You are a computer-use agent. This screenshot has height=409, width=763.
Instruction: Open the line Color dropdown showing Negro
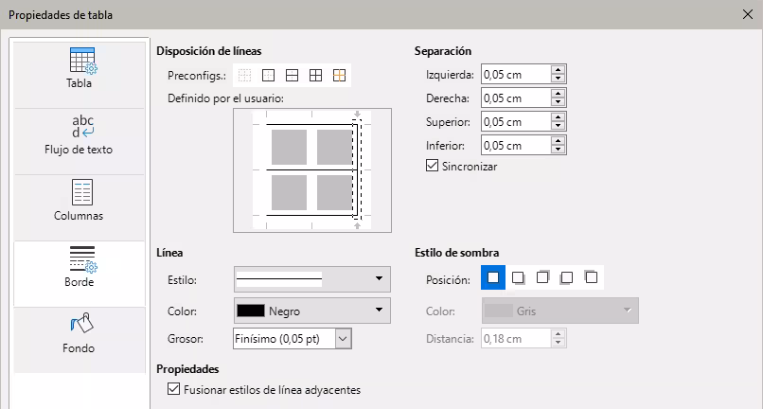pos(311,311)
